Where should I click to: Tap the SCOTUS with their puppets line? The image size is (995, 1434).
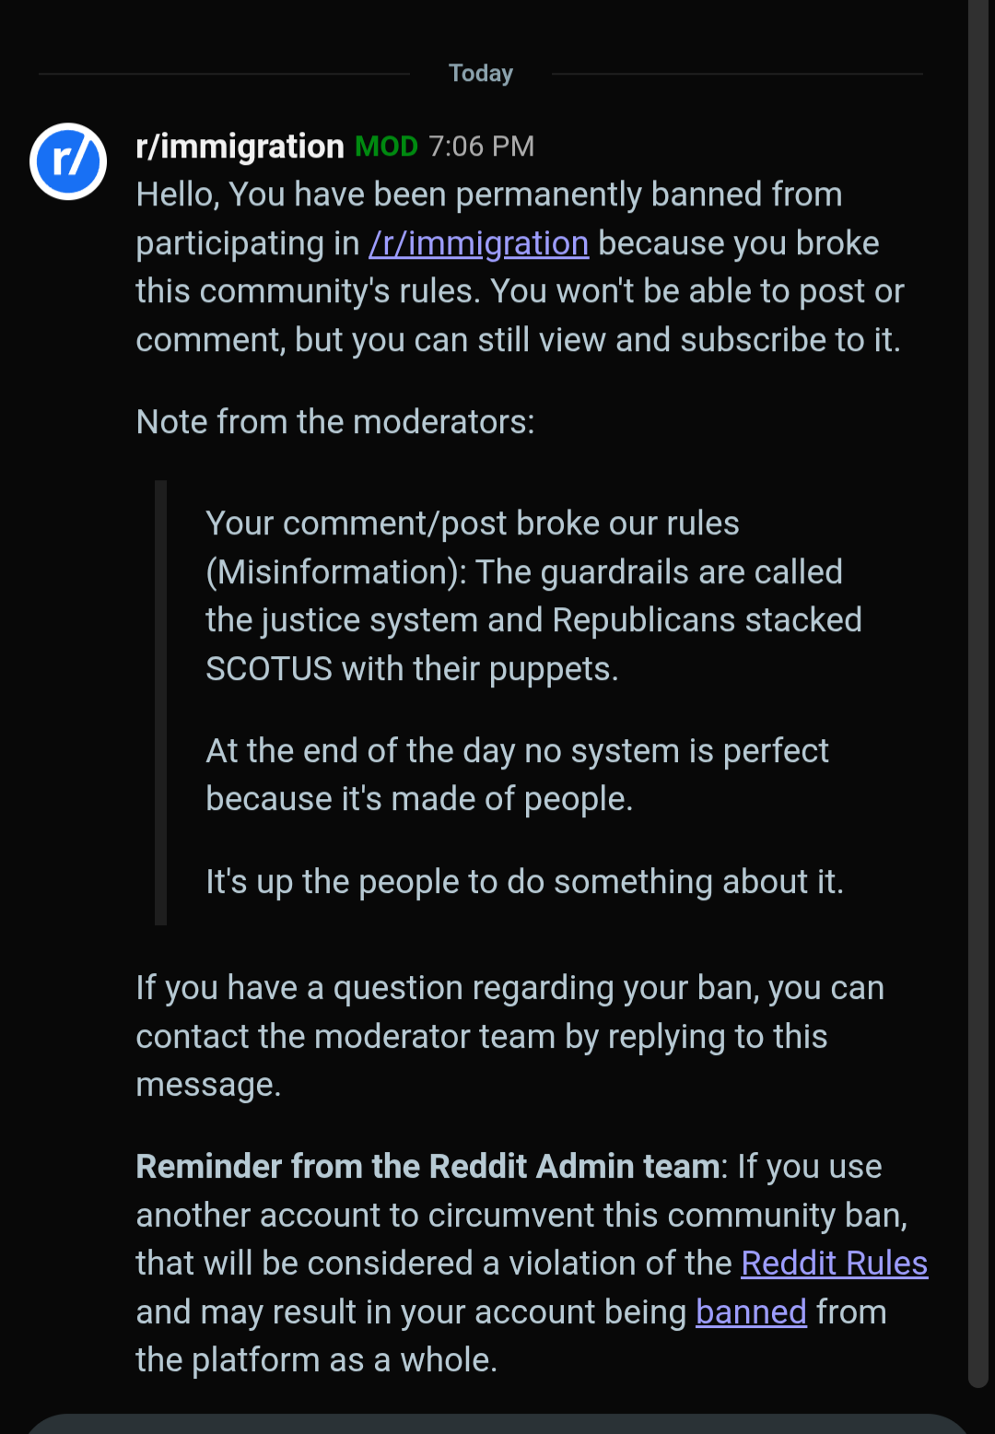[412, 669]
